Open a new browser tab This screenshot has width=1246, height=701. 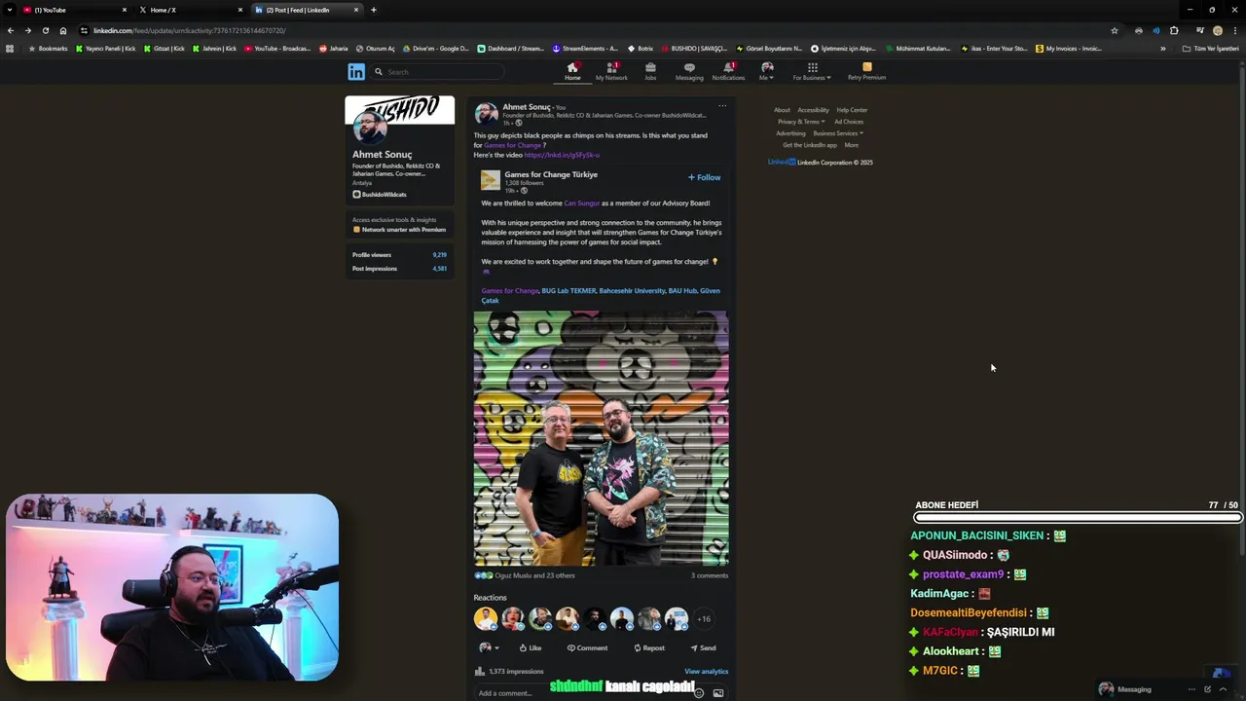tap(373, 10)
